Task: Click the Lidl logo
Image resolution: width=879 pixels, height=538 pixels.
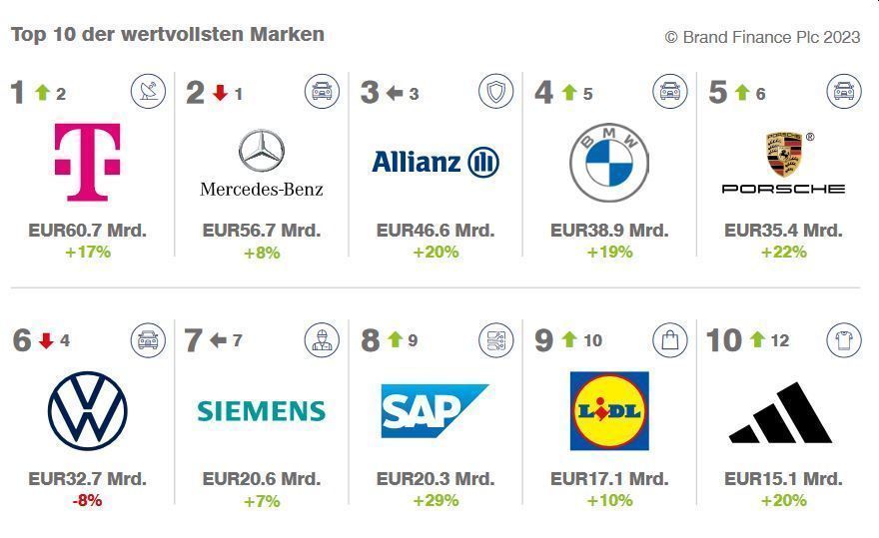Action: (608, 410)
